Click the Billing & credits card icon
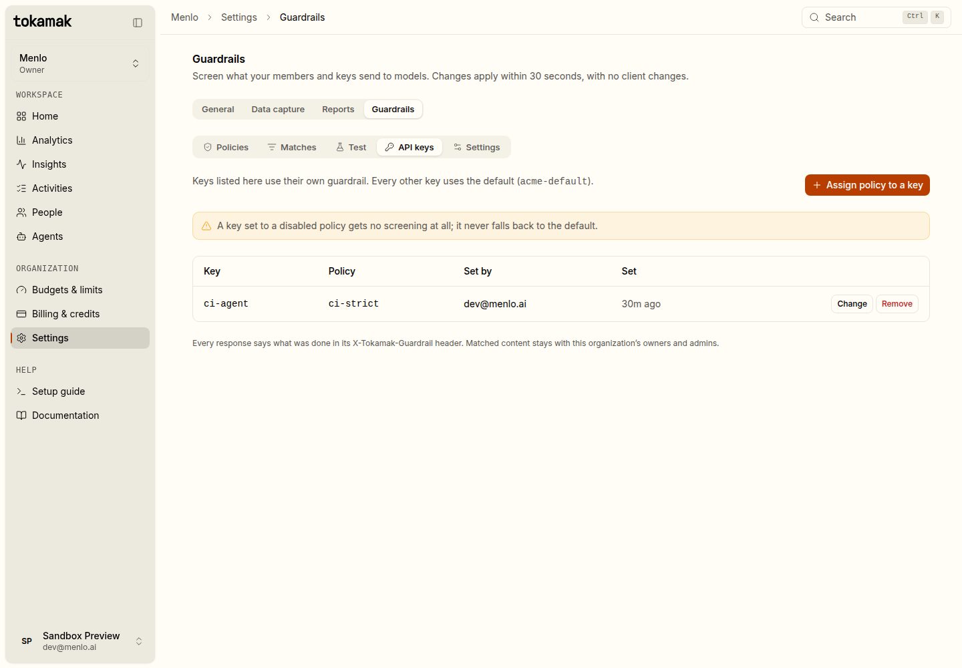 coord(21,314)
